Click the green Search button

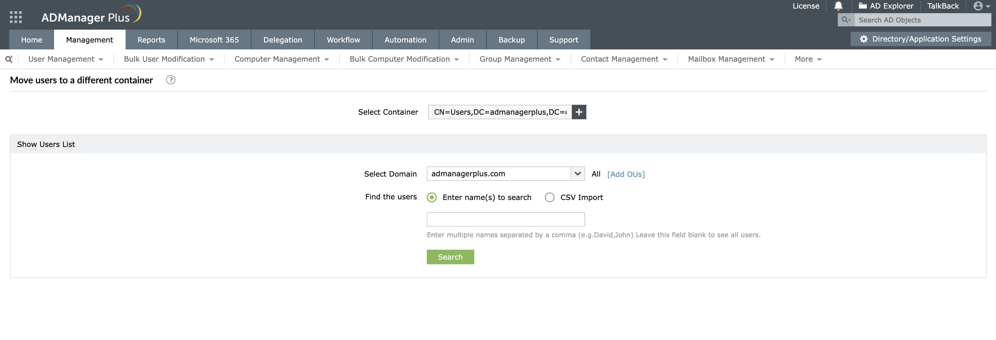(451, 257)
